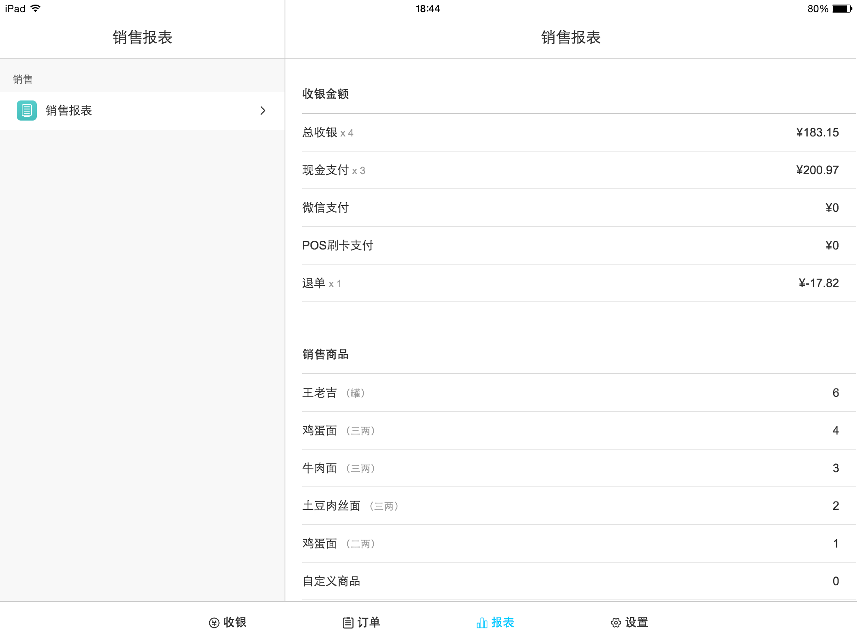Tap the 收银 yen circle icon
The width and height of the screenshot is (857, 643).
click(x=214, y=623)
